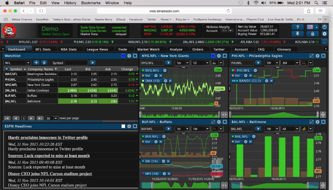Toggle the BAL.NFL series legend visibility
Image resolution: width=333 pixels, height=190 pixels.
coord(233,136)
